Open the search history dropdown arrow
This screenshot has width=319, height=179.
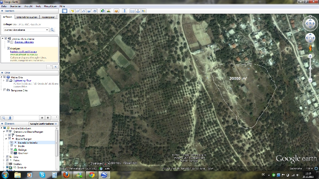pos(47,30)
